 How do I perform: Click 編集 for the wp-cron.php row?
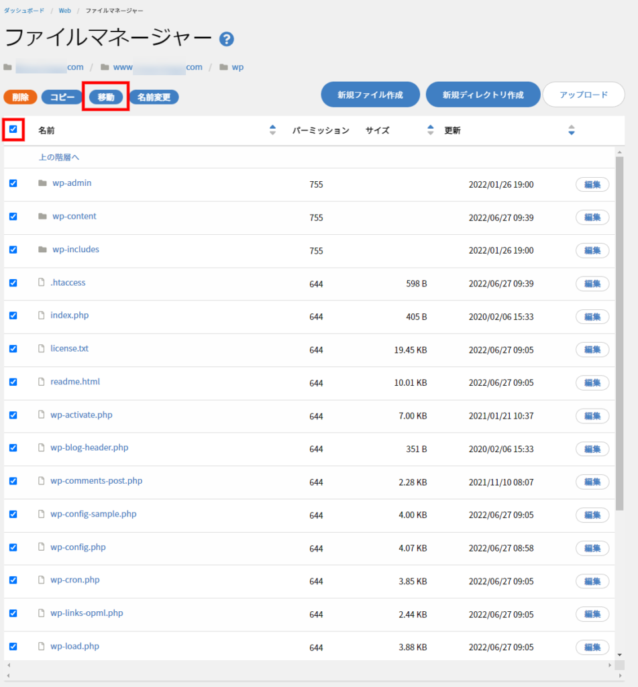pos(592,582)
